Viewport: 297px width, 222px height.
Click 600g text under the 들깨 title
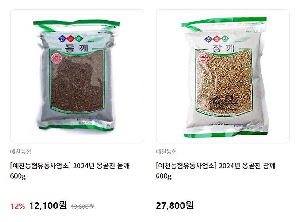point(18,176)
